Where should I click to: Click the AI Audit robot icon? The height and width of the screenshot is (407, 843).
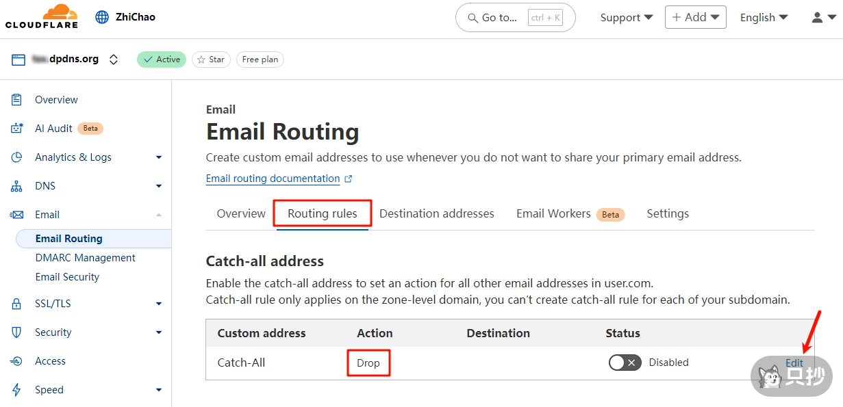tap(17, 129)
